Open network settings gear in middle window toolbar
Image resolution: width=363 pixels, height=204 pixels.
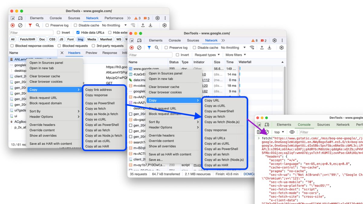click(282, 48)
